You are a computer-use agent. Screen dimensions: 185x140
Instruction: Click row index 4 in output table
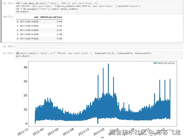17,39
